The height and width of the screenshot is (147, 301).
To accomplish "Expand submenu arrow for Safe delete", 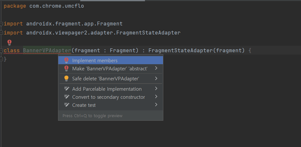I will click(156, 78).
